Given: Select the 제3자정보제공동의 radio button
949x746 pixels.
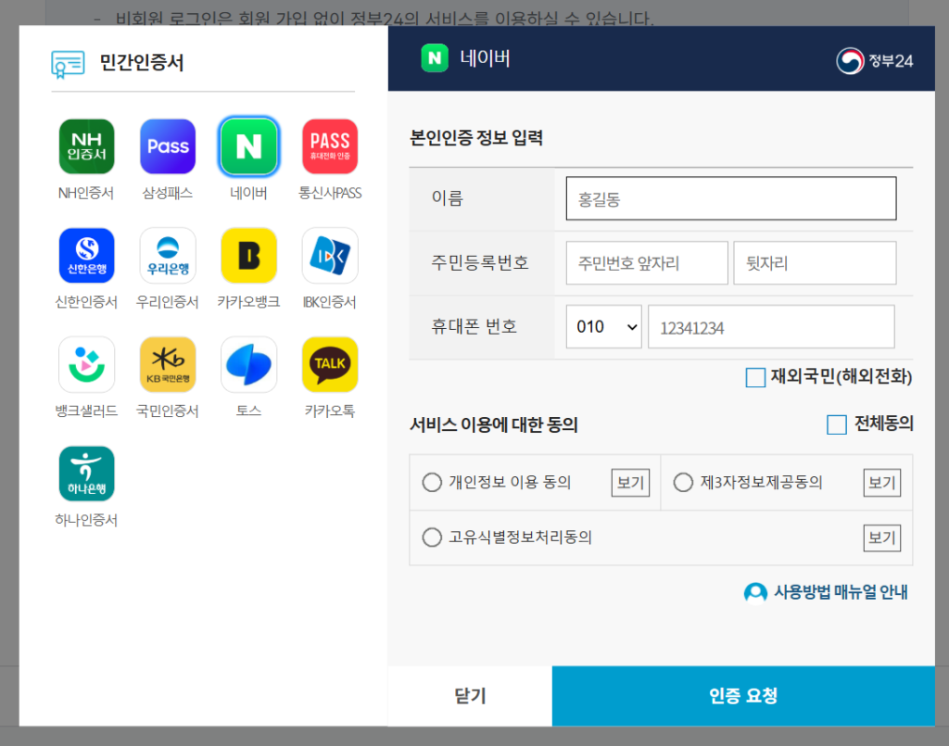Looking at the screenshot, I should [x=683, y=482].
